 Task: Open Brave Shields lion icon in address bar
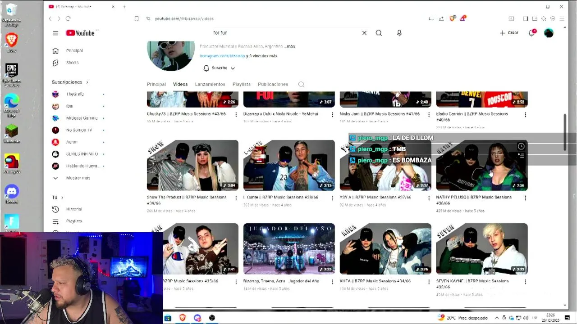pos(453,18)
